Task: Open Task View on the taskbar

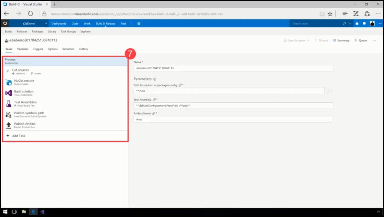Action: click(x=14, y=212)
